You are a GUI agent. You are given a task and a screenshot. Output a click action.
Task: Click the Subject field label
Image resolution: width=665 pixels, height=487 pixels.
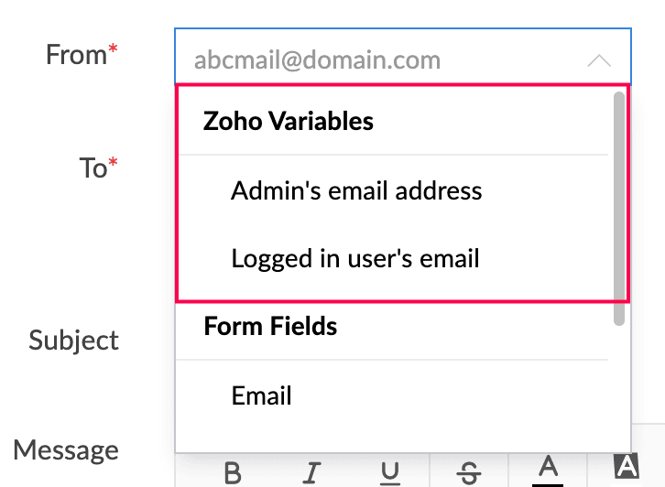pyautogui.click(x=73, y=340)
